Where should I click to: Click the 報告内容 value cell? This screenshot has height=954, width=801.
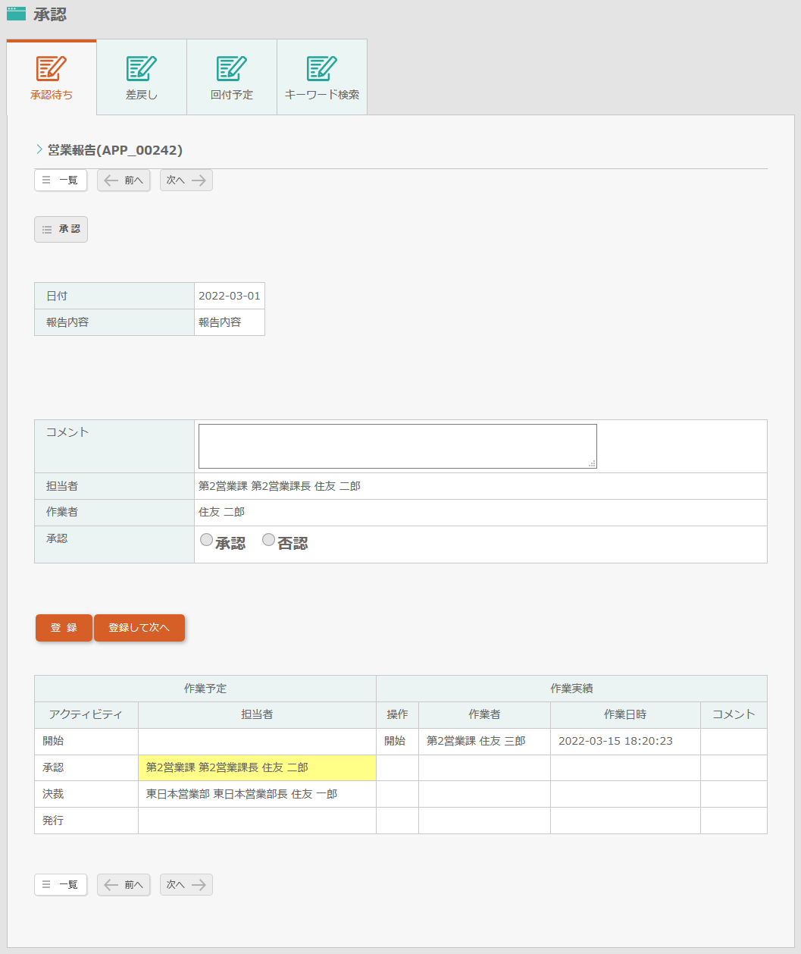coord(230,322)
